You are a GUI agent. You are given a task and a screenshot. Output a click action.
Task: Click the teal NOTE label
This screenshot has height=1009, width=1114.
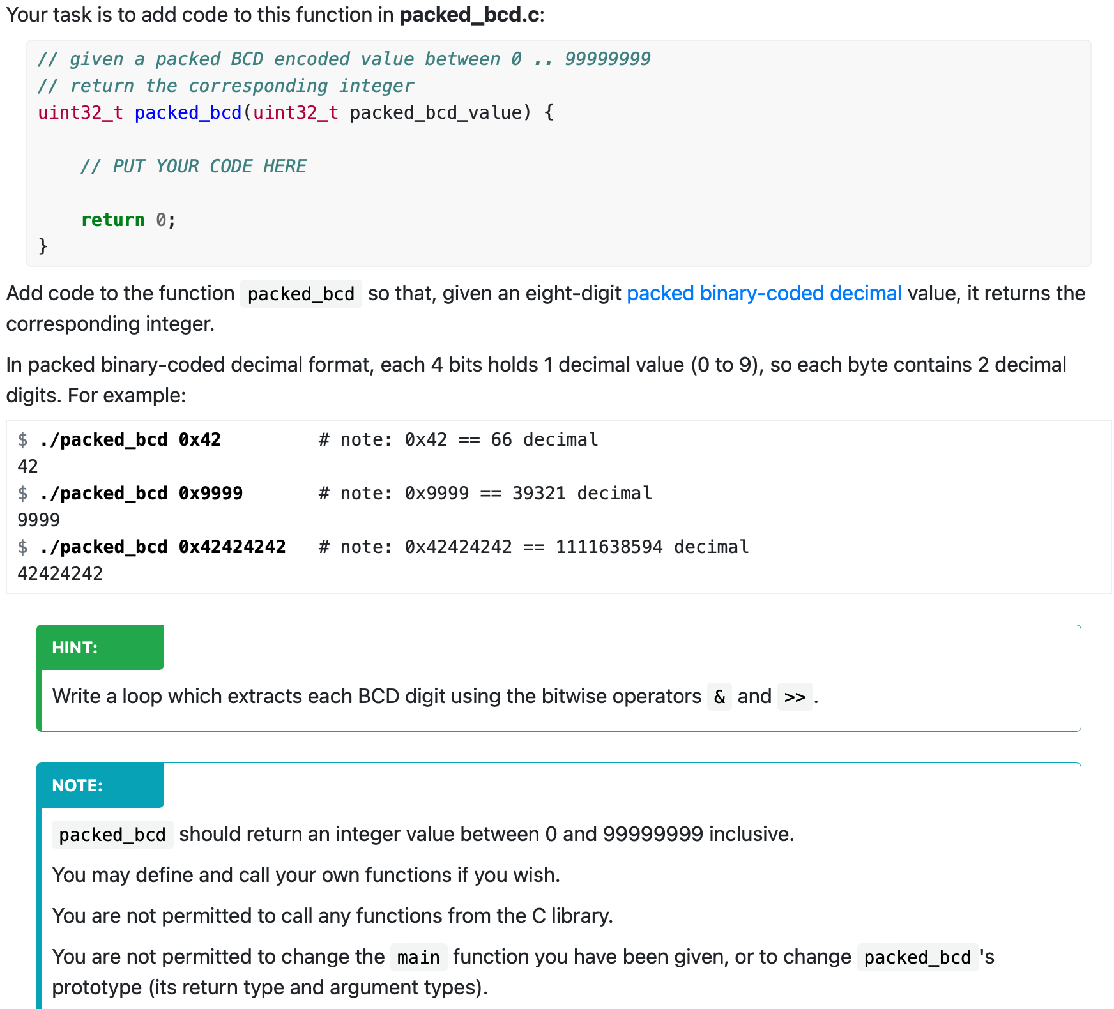pyautogui.click(x=76, y=785)
